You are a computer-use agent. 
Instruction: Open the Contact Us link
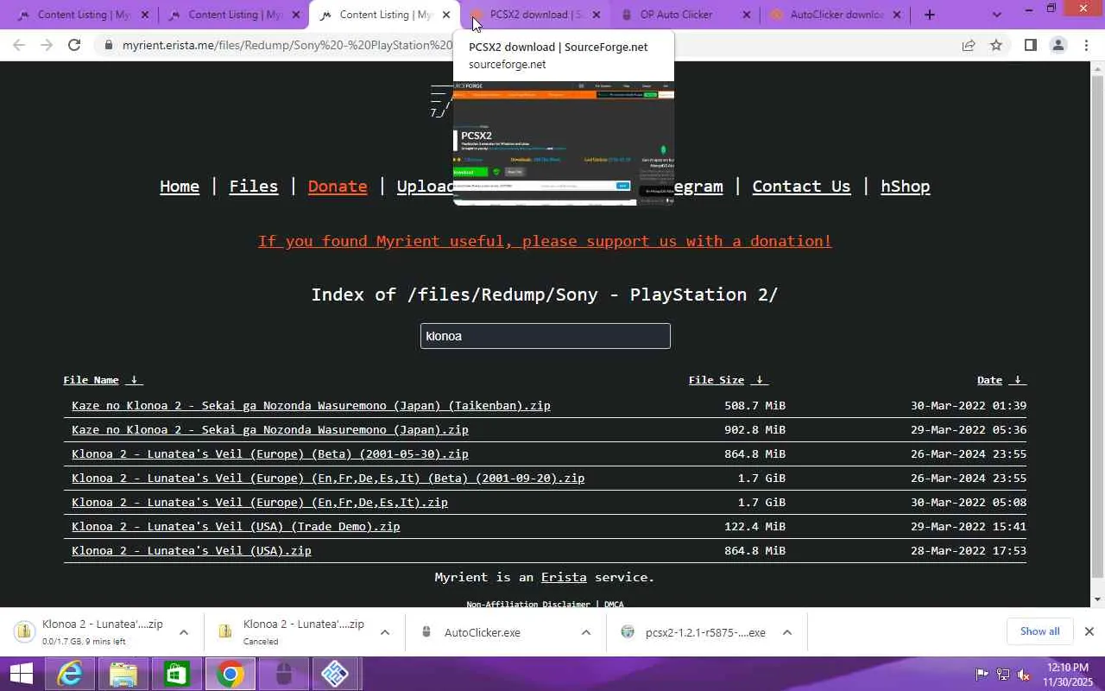[801, 186]
